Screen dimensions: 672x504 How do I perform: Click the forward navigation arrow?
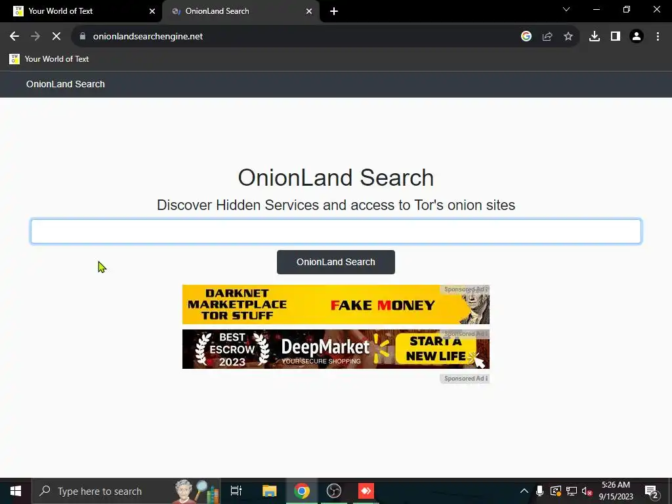35,37
